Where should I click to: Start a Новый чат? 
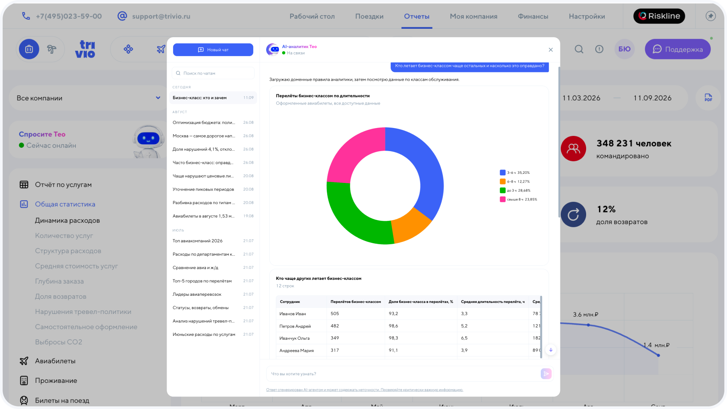pyautogui.click(x=213, y=50)
